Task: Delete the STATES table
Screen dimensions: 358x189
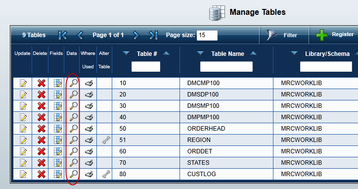Action: (x=42, y=163)
